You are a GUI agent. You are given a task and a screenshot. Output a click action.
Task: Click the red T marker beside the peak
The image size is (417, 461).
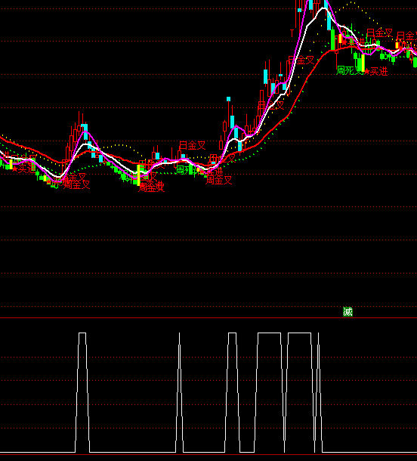(x=292, y=33)
